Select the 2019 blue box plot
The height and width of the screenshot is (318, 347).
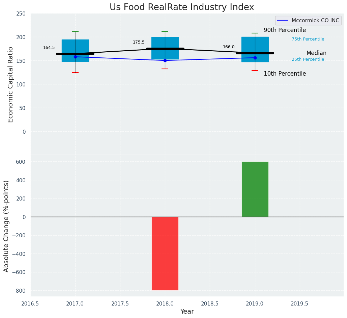(x=255, y=44)
